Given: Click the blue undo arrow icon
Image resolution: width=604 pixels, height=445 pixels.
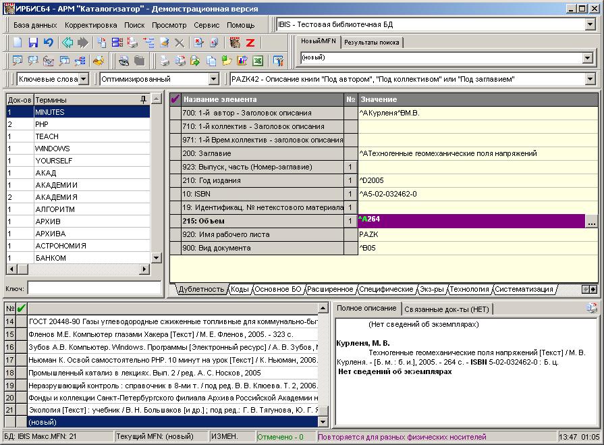Looking at the screenshot, I should [48, 43].
